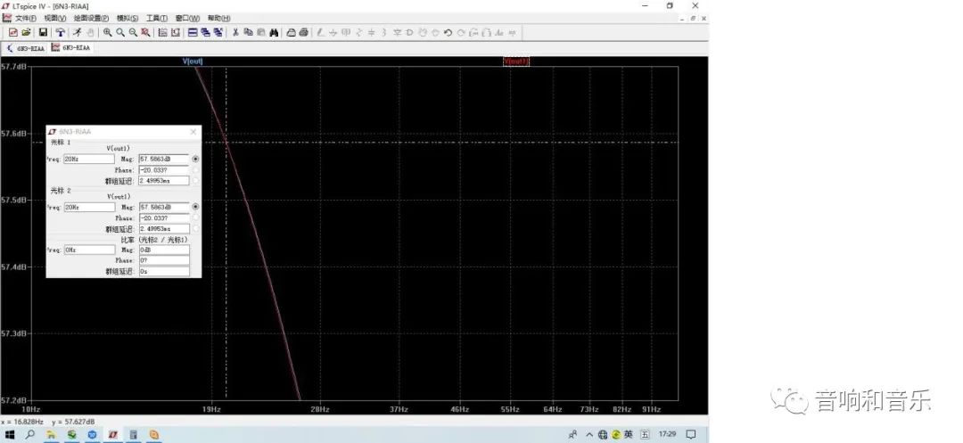
Task: Select the group delay radio for cursor 2
Action: 195,229
